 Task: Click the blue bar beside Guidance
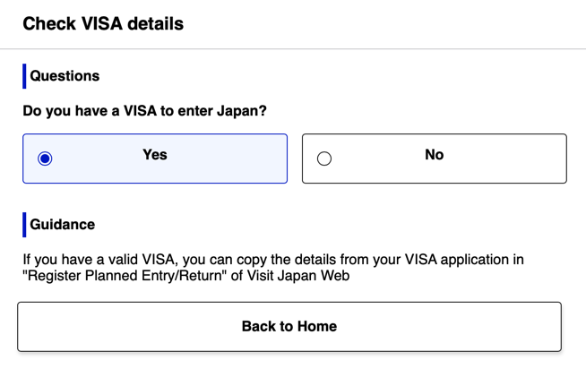24,224
